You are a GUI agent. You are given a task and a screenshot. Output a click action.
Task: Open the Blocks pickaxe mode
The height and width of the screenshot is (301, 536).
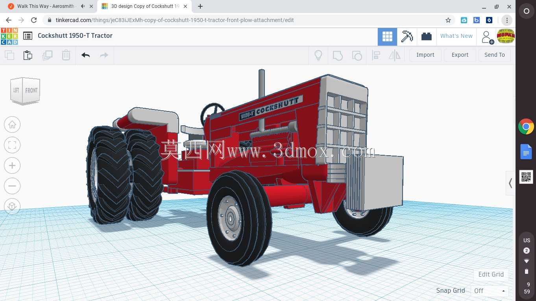point(407,37)
